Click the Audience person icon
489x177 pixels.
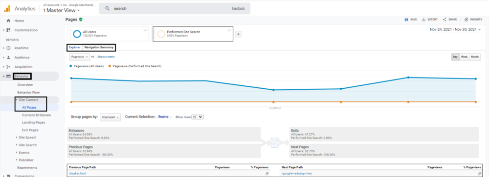point(8,58)
